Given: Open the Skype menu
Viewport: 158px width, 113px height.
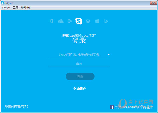Looking at the screenshot, I should coord(6,8).
